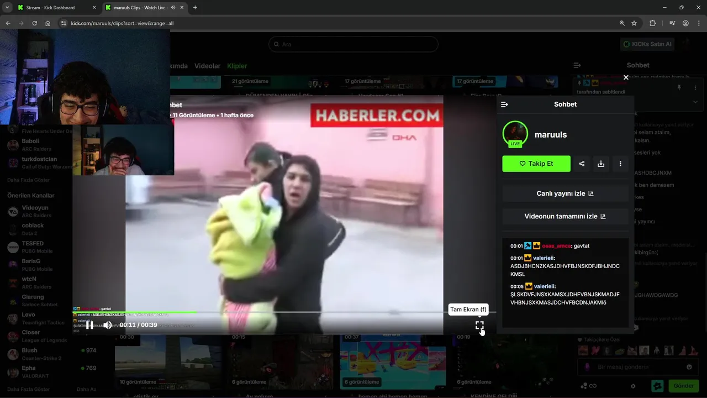This screenshot has height=398, width=707.
Task: Focus the Ara search field
Action: pos(353,44)
